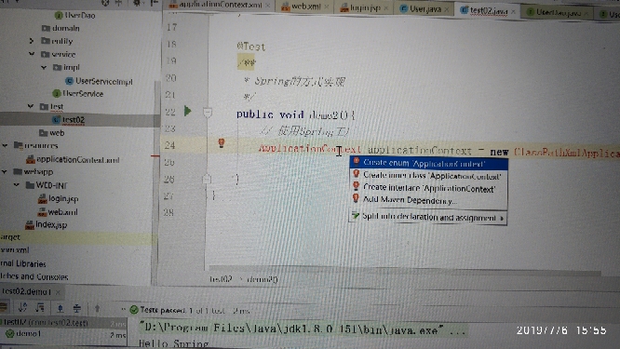Screen dimensions: 620x349
Task: Click the UserService interface icon
Action: point(57,94)
